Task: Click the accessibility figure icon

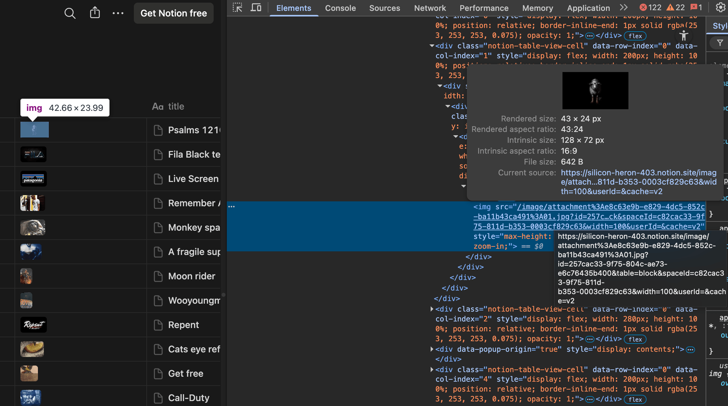Action: pyautogui.click(x=683, y=36)
